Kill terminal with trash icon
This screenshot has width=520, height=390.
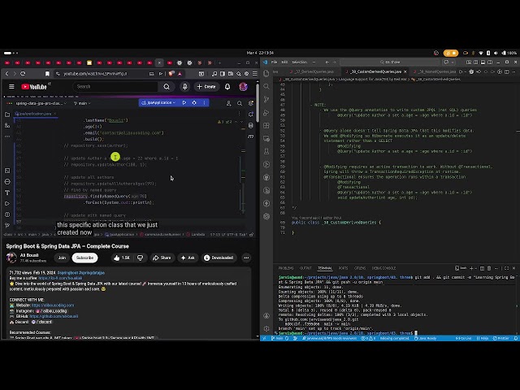(x=489, y=268)
